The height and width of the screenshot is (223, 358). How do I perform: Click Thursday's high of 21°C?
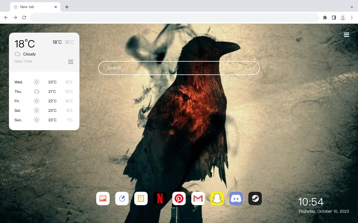(52, 91)
